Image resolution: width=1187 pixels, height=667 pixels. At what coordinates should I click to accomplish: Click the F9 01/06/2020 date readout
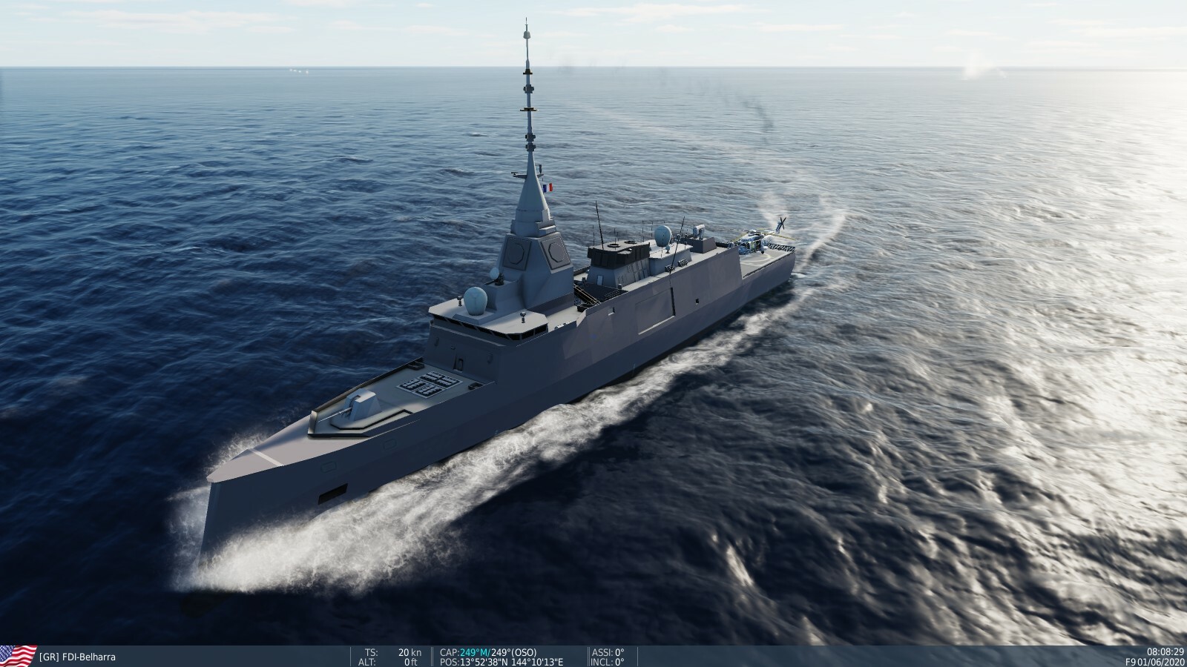coord(1154,662)
